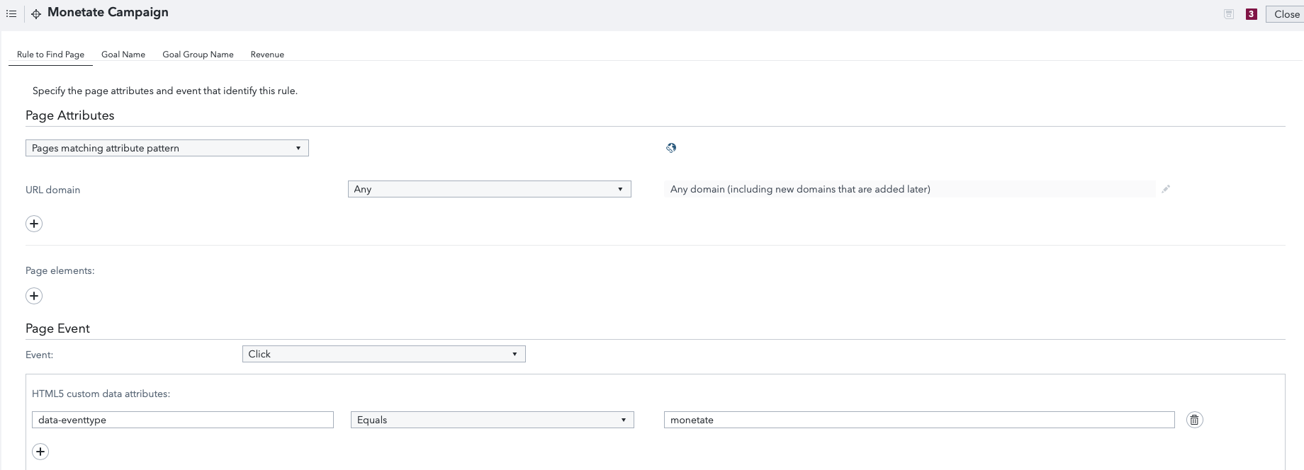The image size is (1304, 470).
Task: Open the Event dropdown set to Click
Action: click(383, 354)
